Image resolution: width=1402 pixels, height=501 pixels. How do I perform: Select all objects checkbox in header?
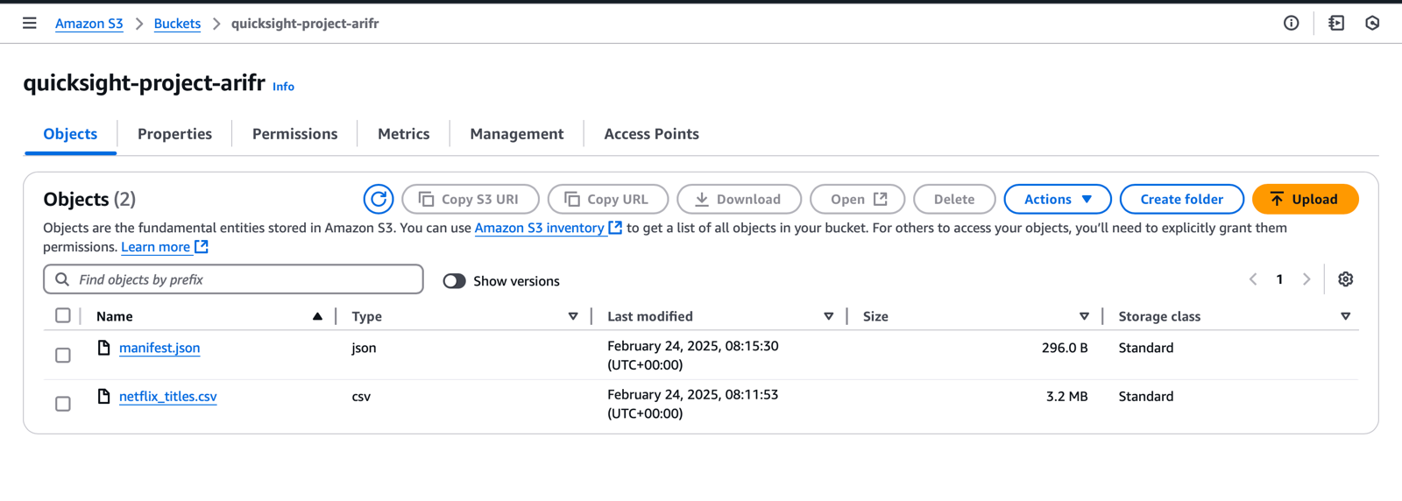(63, 315)
